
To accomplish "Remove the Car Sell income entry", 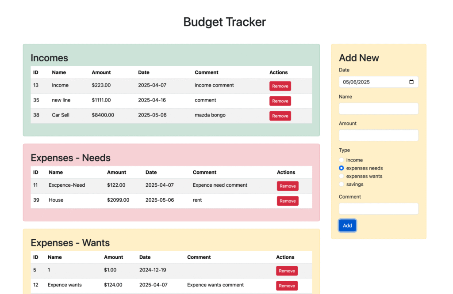I will coord(280,116).
